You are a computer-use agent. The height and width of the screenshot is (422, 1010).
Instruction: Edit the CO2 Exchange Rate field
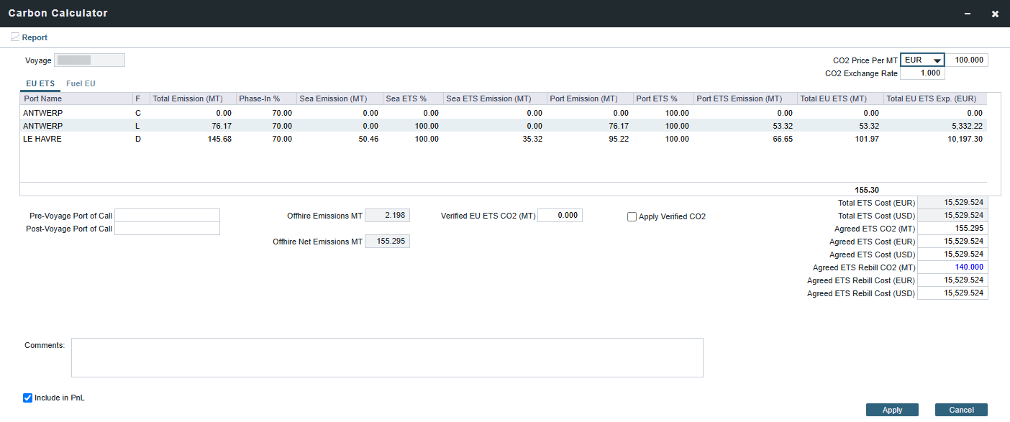click(x=922, y=73)
